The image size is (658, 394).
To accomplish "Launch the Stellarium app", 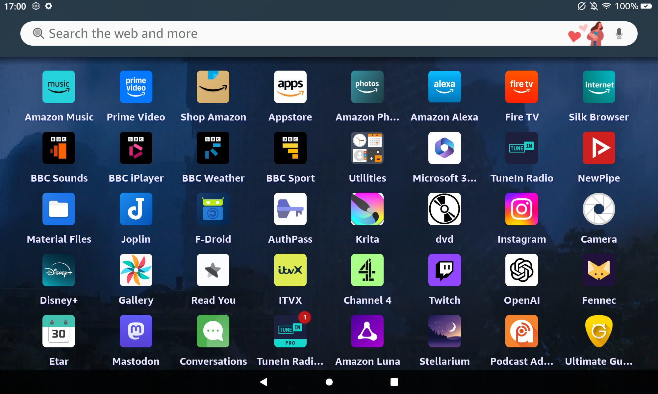I will click(x=444, y=331).
